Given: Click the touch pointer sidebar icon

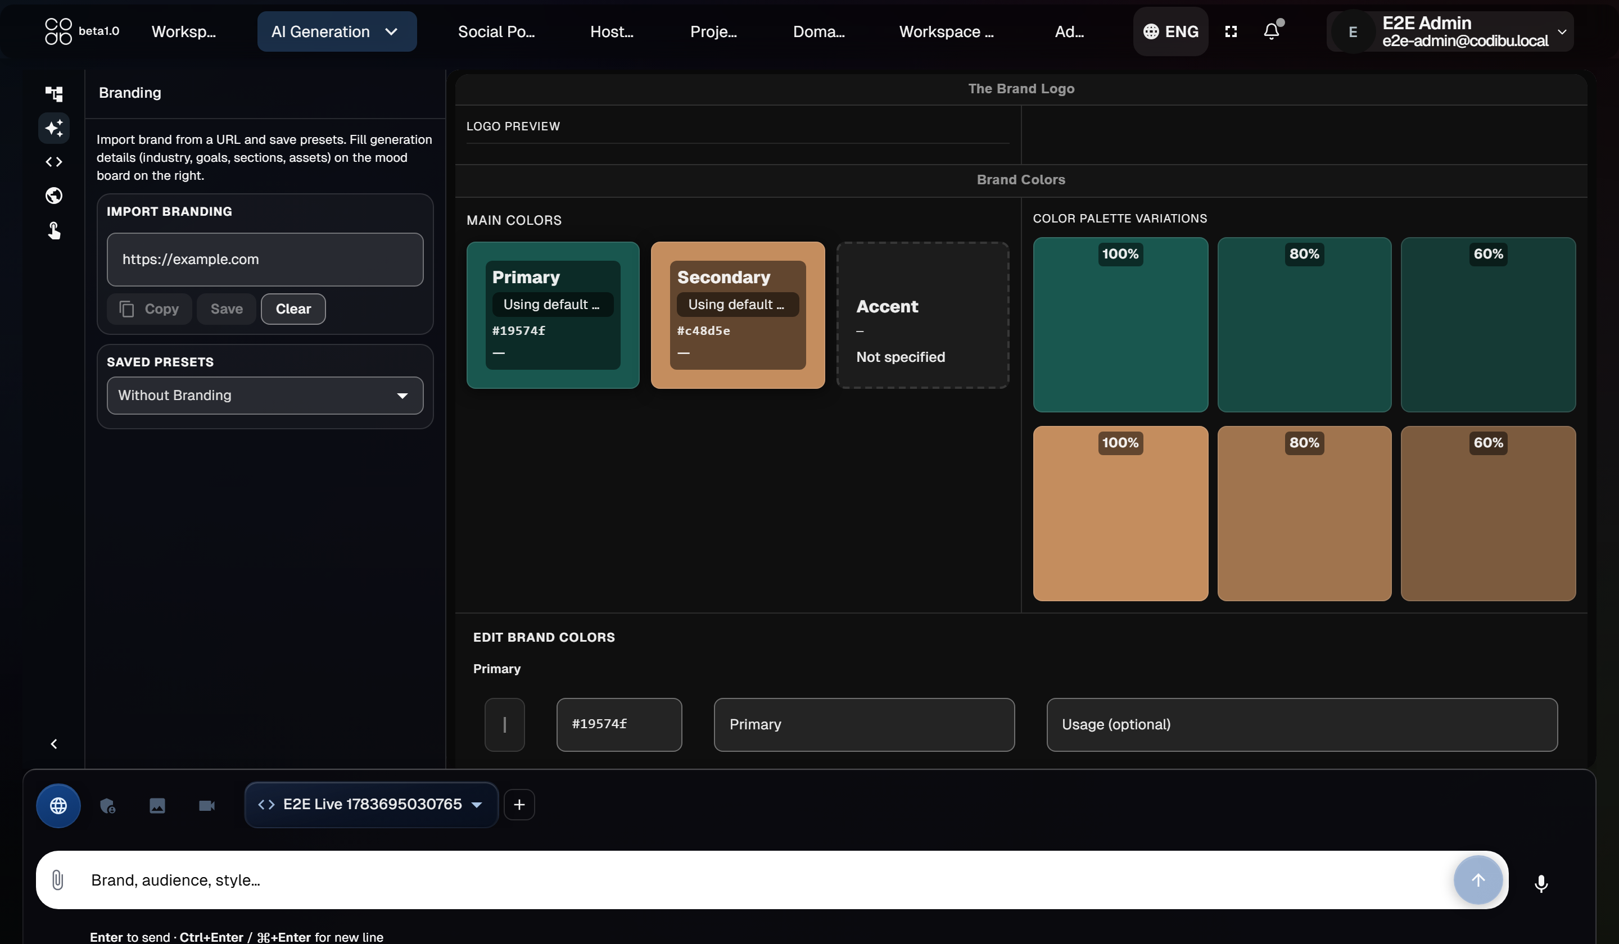Looking at the screenshot, I should [x=54, y=230].
